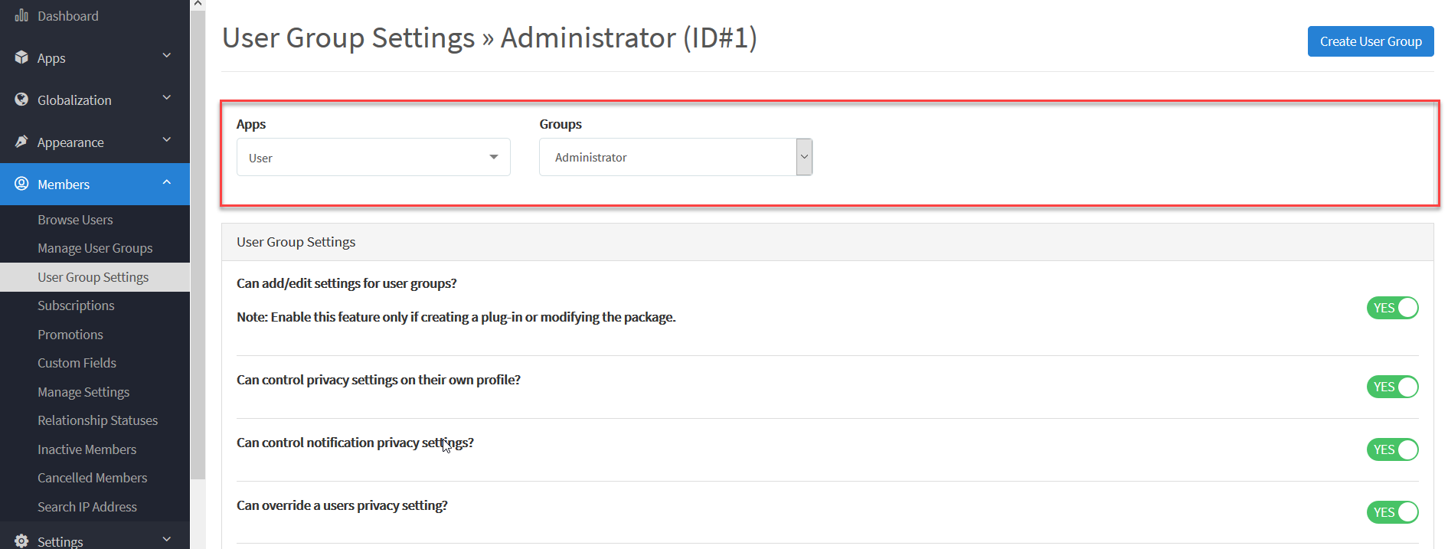Turn off privacy settings control toggle

click(1392, 387)
